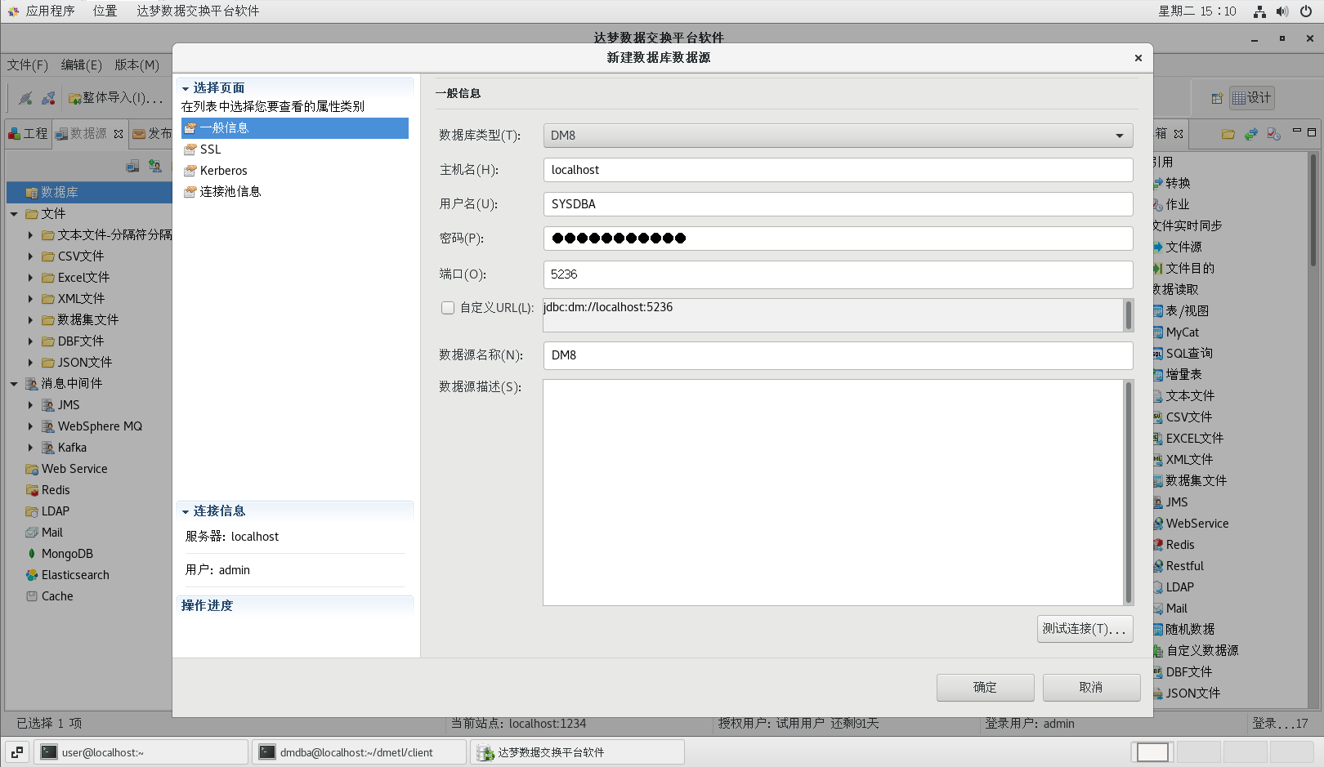This screenshot has height=767, width=1324.
Task: Click the 设计 view icon
Action: (x=1239, y=98)
